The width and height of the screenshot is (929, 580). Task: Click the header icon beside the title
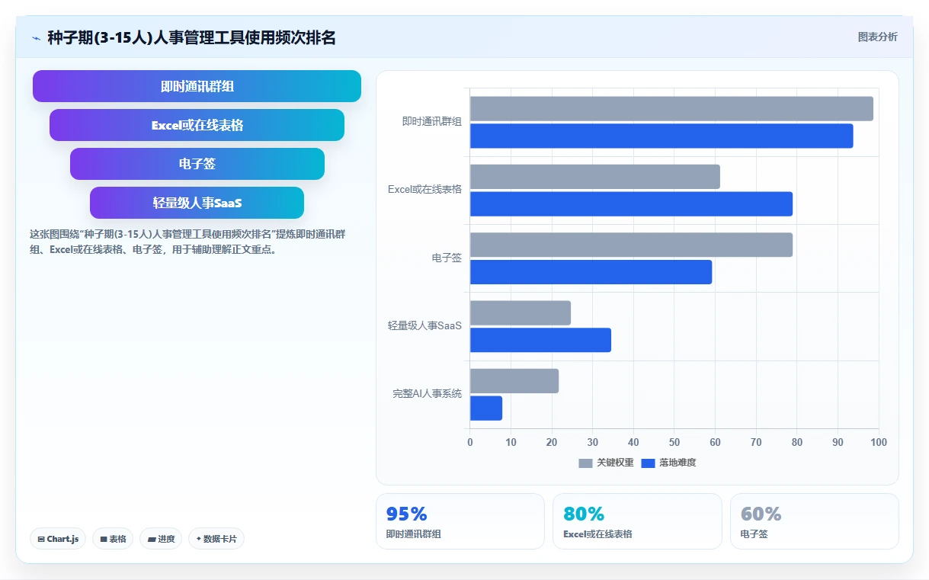(36, 38)
